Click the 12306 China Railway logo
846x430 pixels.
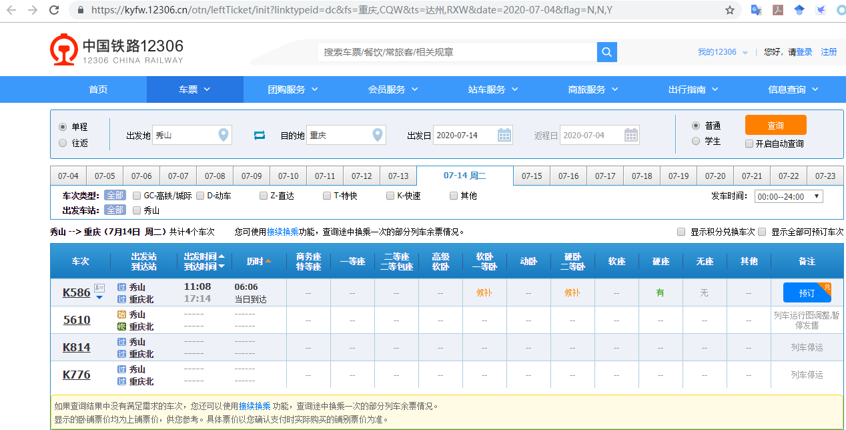point(117,51)
